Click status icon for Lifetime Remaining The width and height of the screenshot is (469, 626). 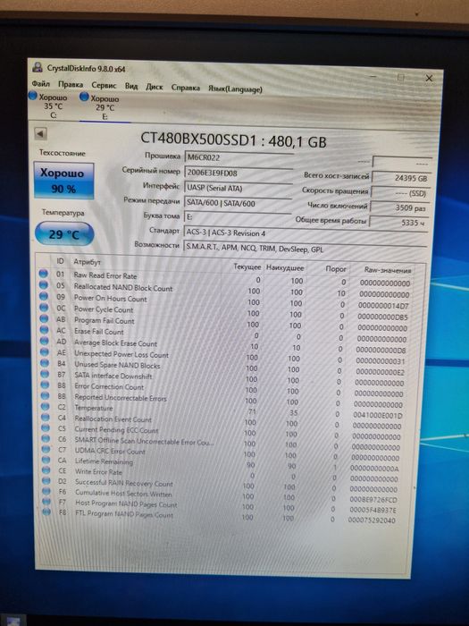coord(46,460)
